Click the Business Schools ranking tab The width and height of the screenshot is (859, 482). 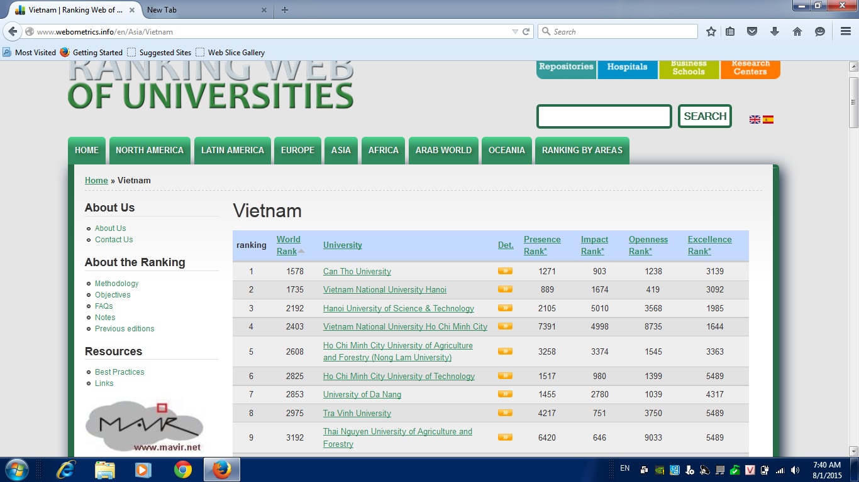(x=689, y=69)
